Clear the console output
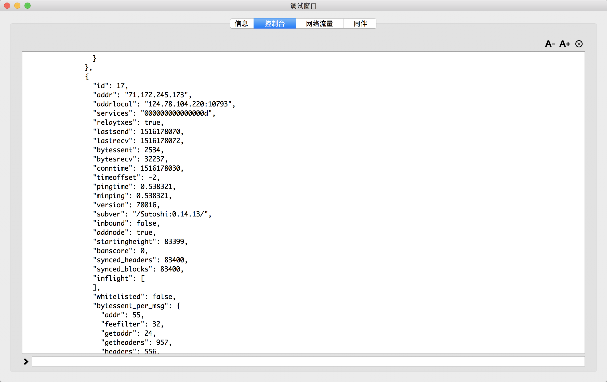This screenshot has height=382, width=607. [579, 44]
